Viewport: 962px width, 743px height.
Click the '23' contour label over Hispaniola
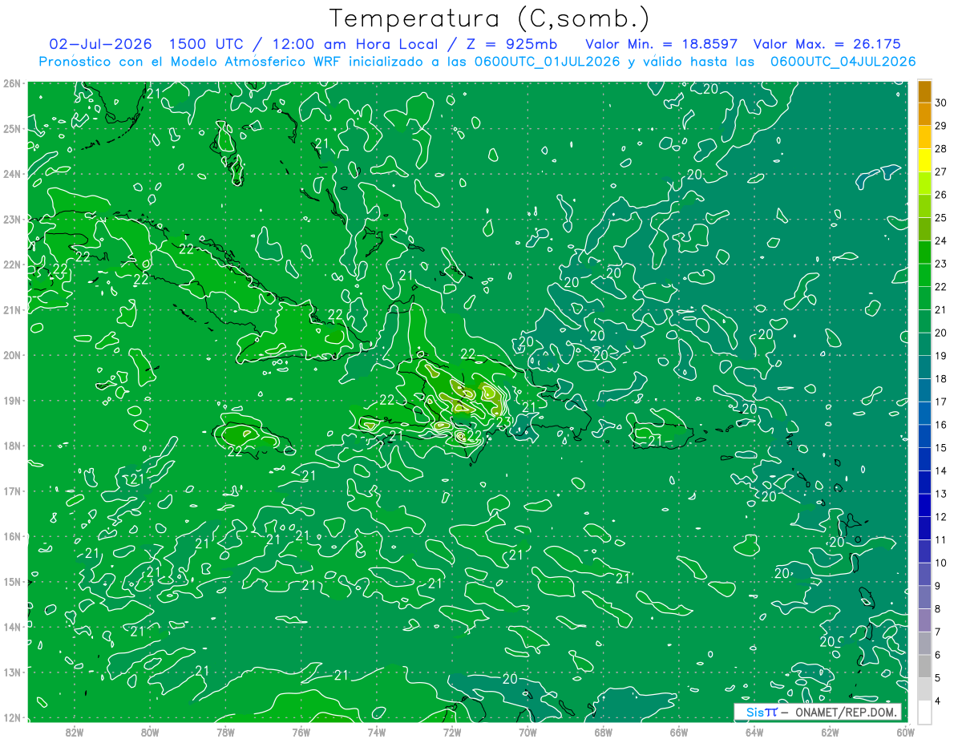(504, 422)
